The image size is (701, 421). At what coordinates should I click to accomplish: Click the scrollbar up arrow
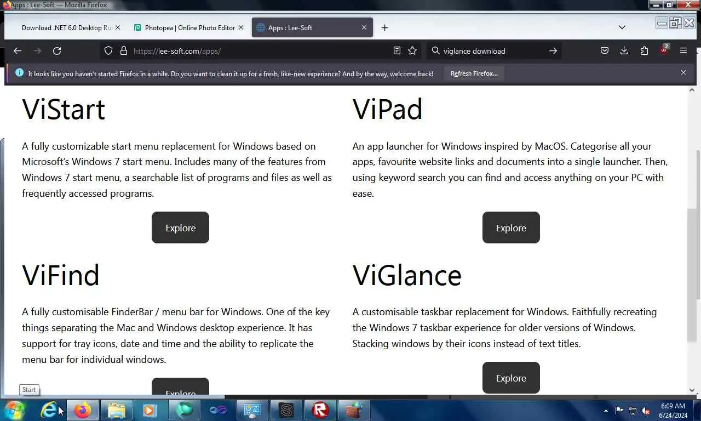click(x=692, y=89)
